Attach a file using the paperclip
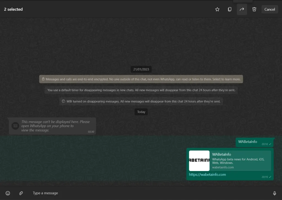 point(21,193)
